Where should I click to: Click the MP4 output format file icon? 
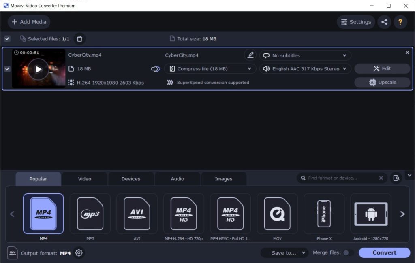[13, 253]
